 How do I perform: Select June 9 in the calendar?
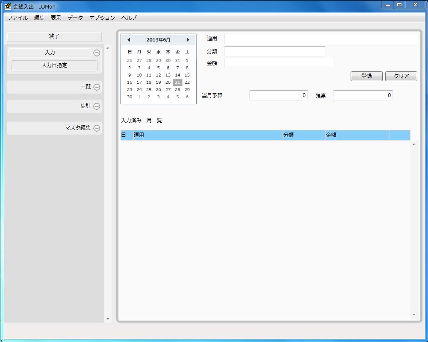[130, 75]
